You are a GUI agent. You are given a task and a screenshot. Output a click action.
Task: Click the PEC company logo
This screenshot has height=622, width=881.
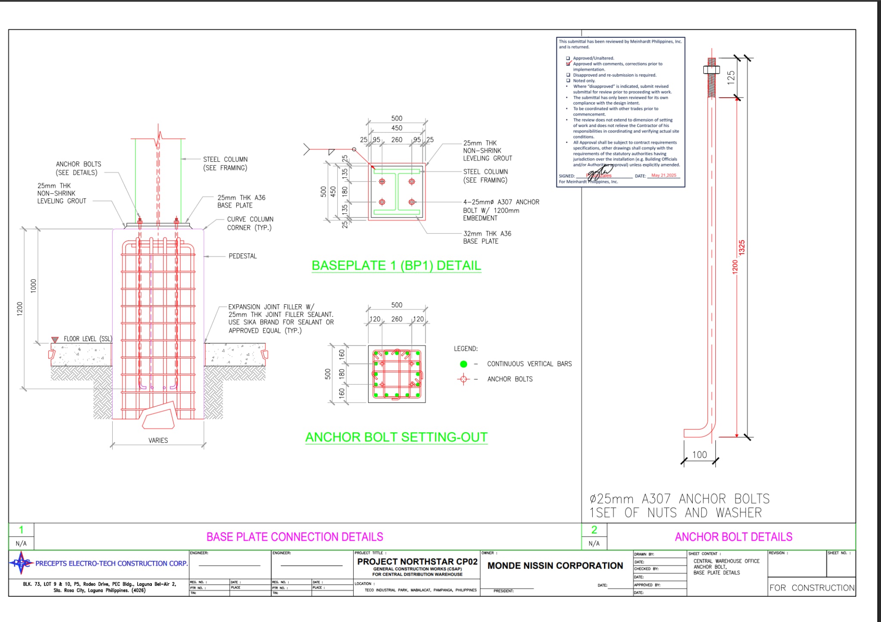21,563
